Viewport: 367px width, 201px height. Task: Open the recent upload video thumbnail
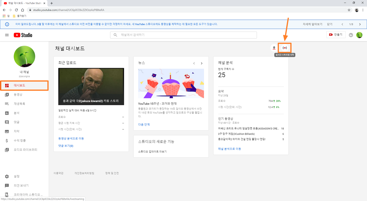pos(91,86)
